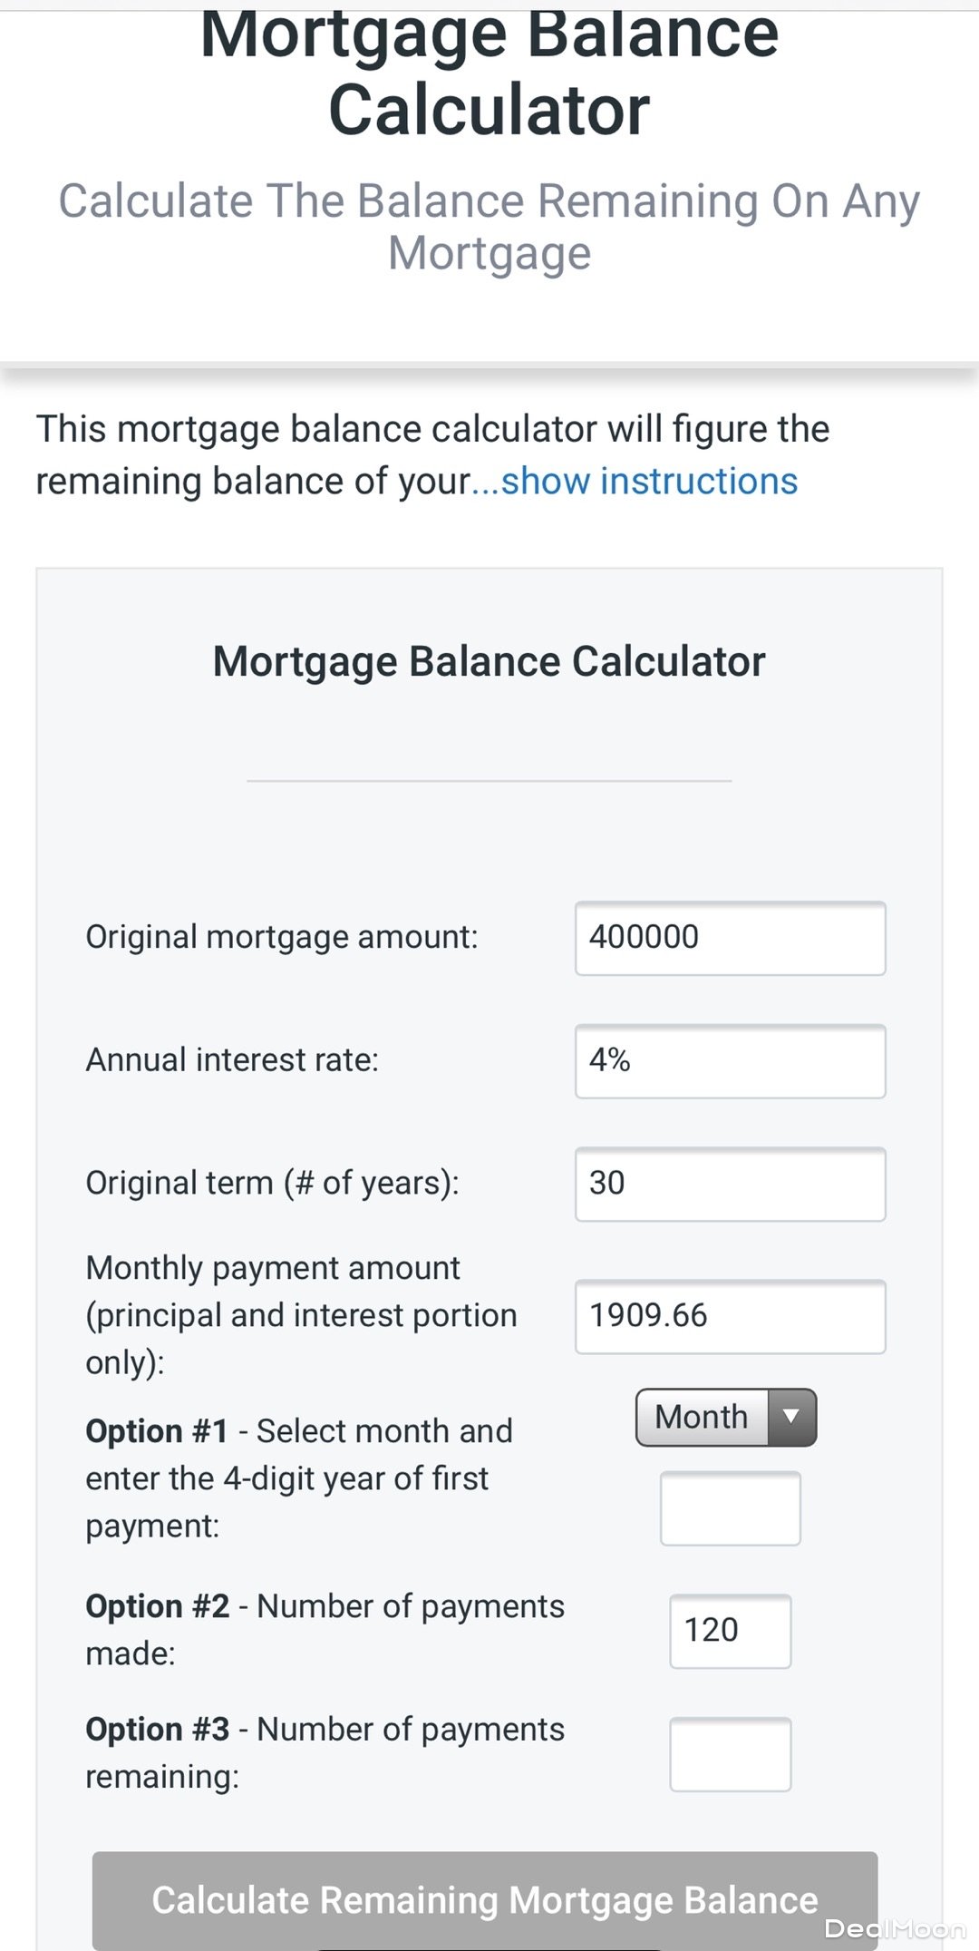979x1951 pixels.
Task: Open the Month dropdown for first payment
Action: [726, 1417]
